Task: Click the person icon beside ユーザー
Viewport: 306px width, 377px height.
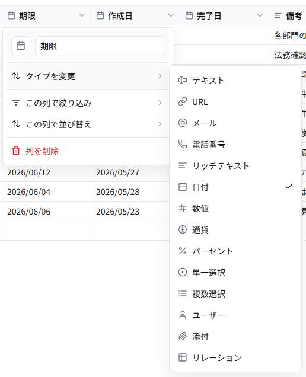Action: pos(183,315)
